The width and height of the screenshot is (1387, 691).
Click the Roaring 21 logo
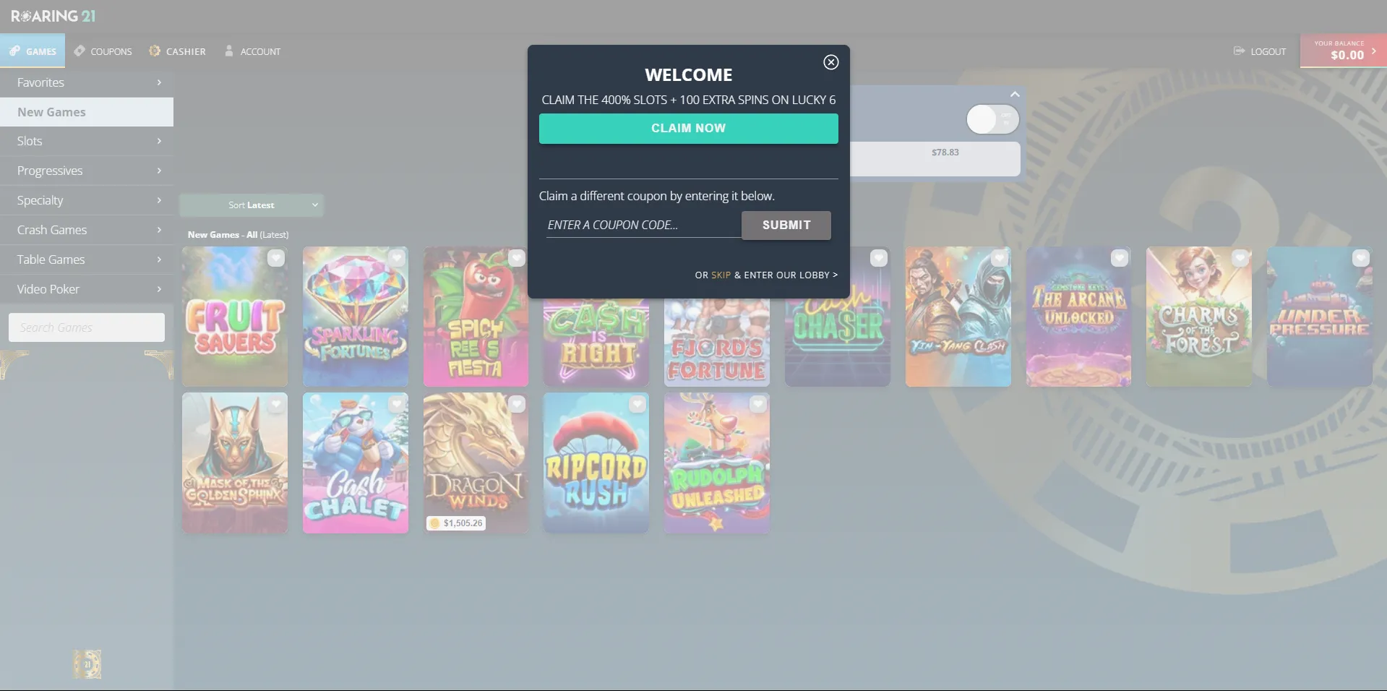(54, 14)
